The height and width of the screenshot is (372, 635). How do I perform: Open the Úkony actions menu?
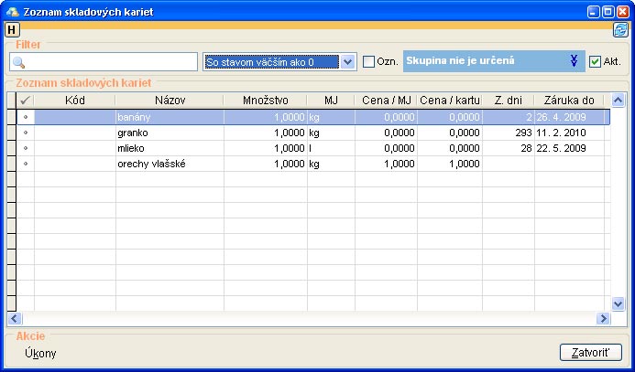(40, 354)
